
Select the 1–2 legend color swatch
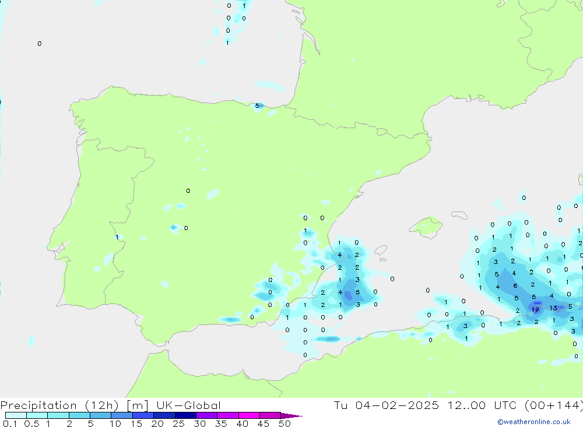pyautogui.click(x=58, y=415)
